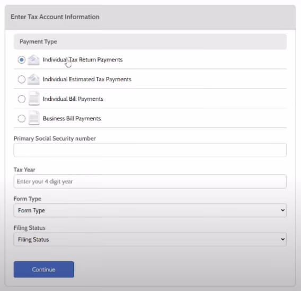Click the Individual Bill Payments document icon

34,99
